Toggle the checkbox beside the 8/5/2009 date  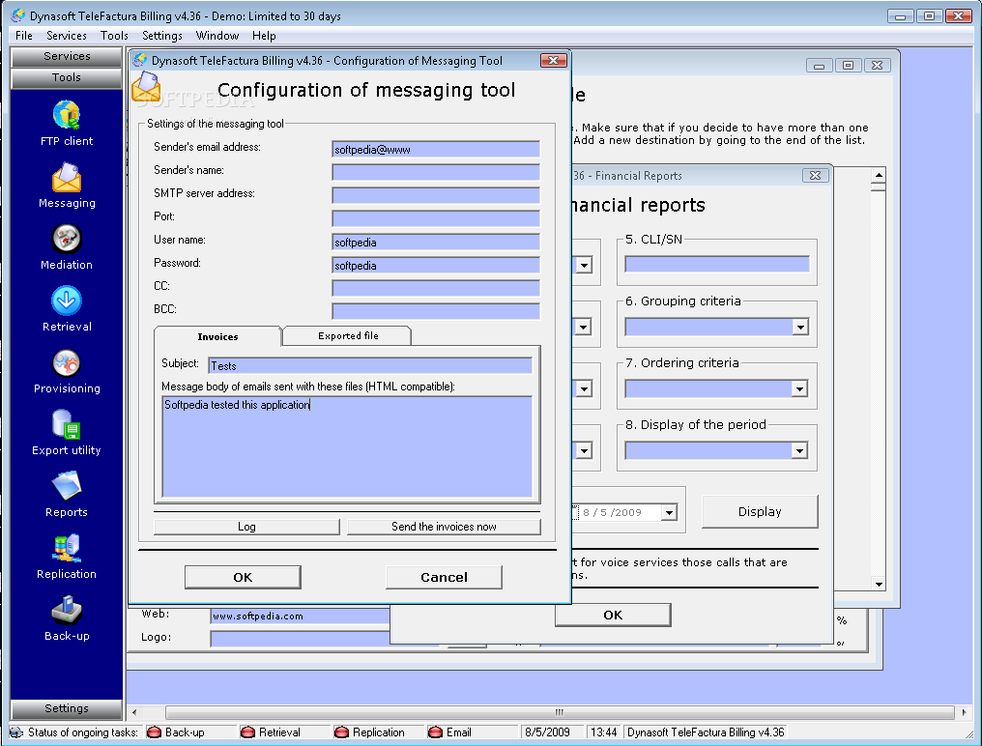(575, 512)
